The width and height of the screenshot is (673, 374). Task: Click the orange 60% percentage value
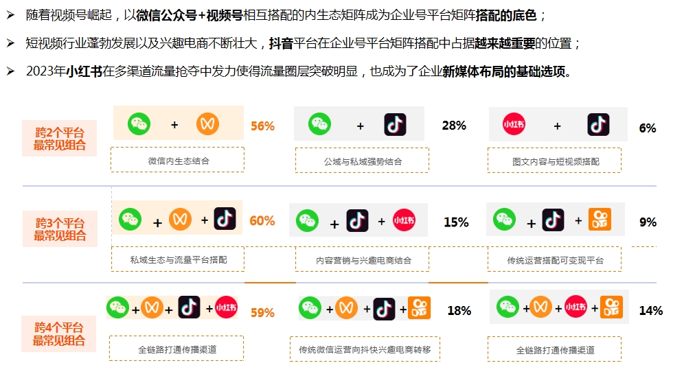coord(262,221)
